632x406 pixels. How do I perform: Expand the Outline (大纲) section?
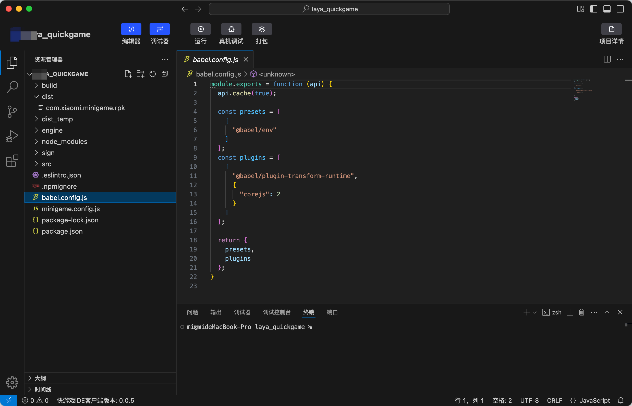pos(40,378)
